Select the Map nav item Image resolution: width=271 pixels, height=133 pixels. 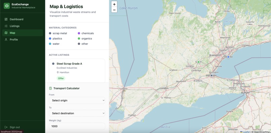23,33
